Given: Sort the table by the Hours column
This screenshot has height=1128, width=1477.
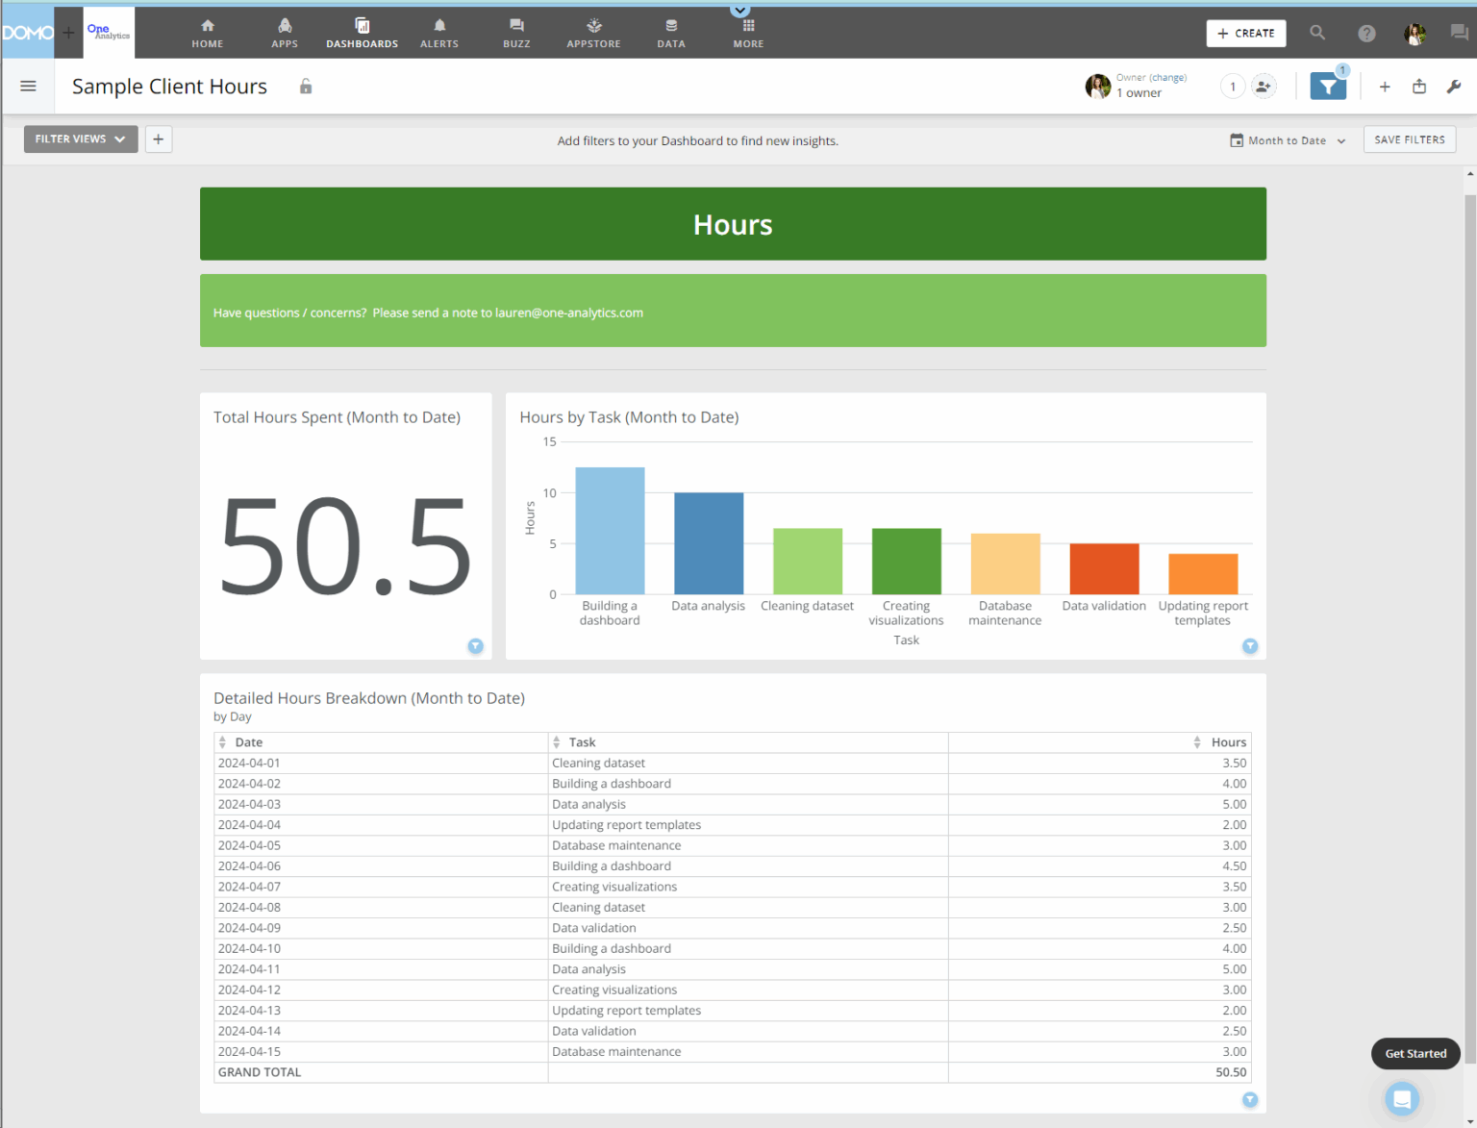Looking at the screenshot, I should 1197,741.
